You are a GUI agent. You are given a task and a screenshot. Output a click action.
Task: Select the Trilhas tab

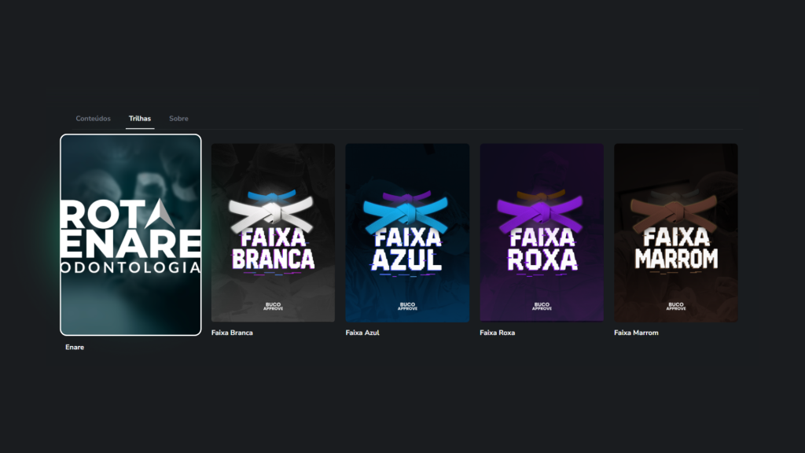coord(140,119)
